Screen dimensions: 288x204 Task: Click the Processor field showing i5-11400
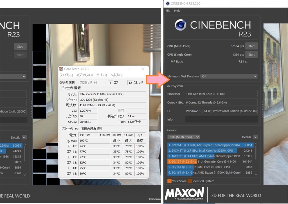pyautogui.click(x=221, y=94)
